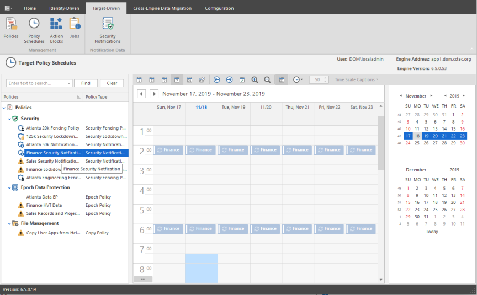477x295 pixels.
Task: Click the Clear button
Action: (112, 83)
